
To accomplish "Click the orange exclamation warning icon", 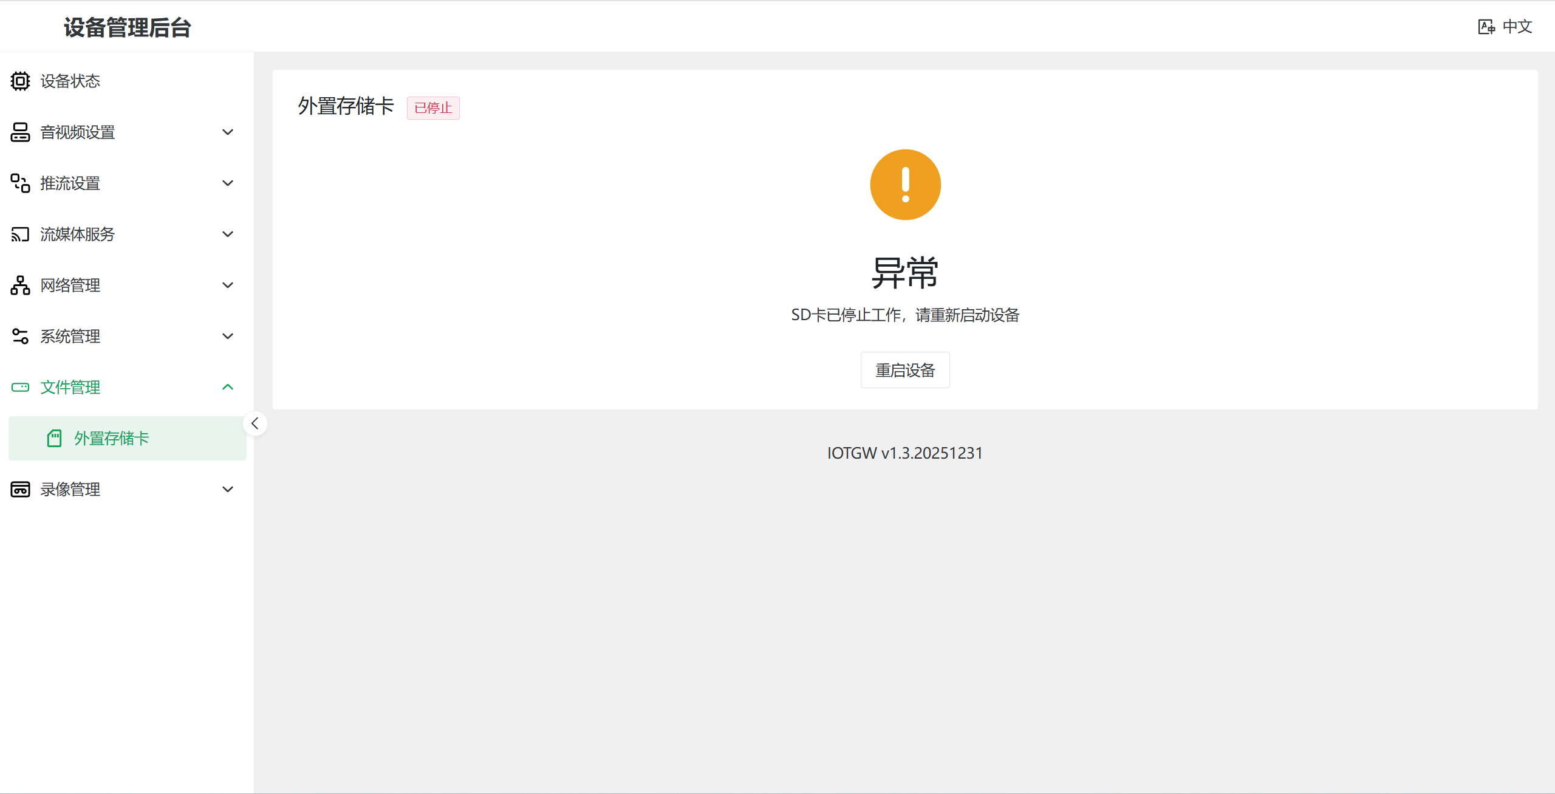I will (905, 185).
